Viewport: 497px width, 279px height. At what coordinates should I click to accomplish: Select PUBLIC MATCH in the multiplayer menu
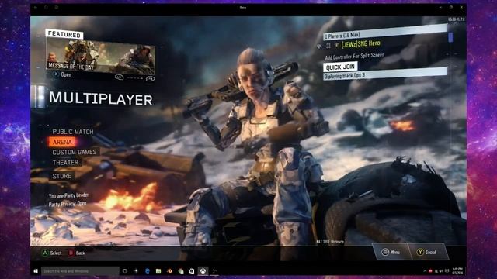point(73,132)
